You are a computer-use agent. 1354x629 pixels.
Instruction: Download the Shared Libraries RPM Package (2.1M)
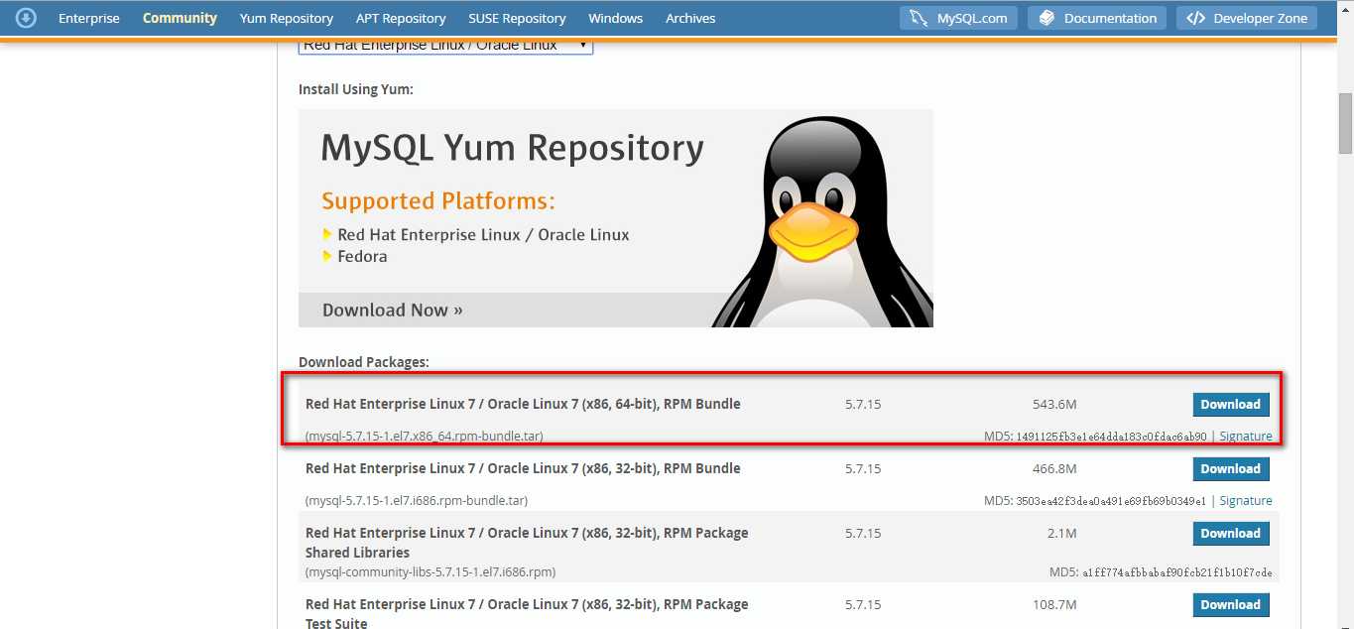(x=1230, y=533)
